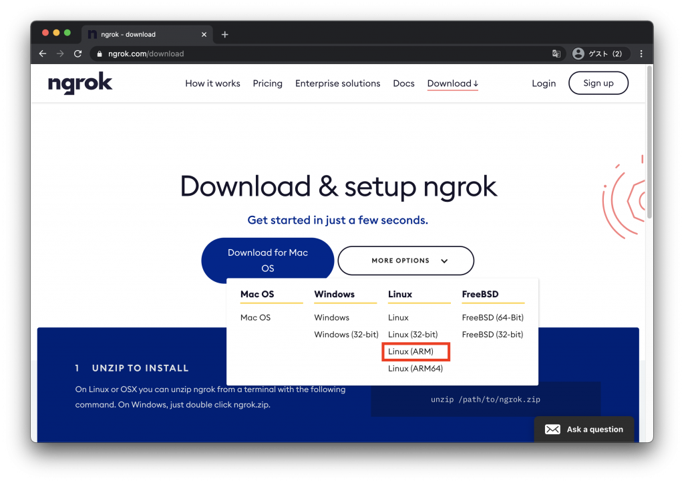Choose the Mac OS download option
The height and width of the screenshot is (483, 684).
[x=255, y=317]
